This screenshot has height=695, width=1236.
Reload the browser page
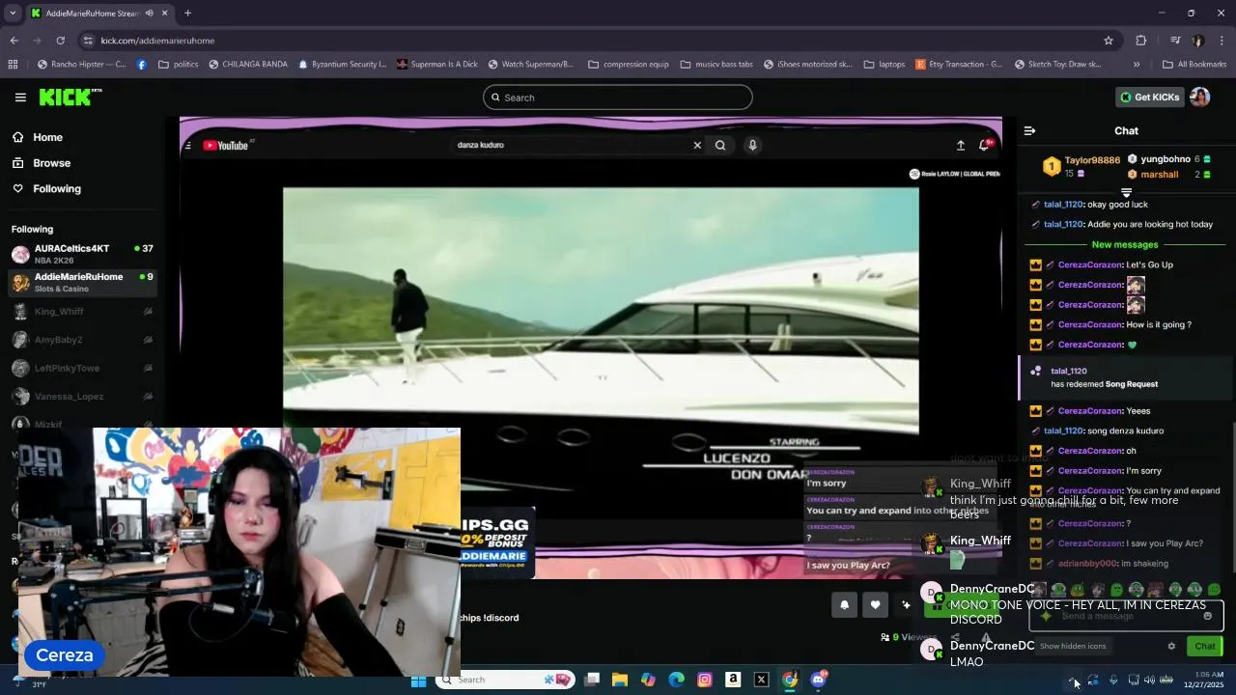coord(60,41)
